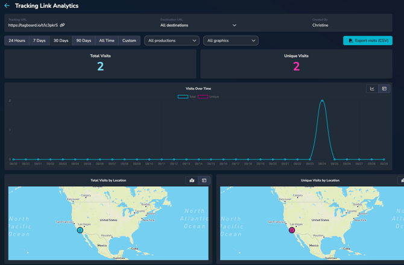Click the tagboard.io tracking URL
This screenshot has height=265, width=404.
33,25
